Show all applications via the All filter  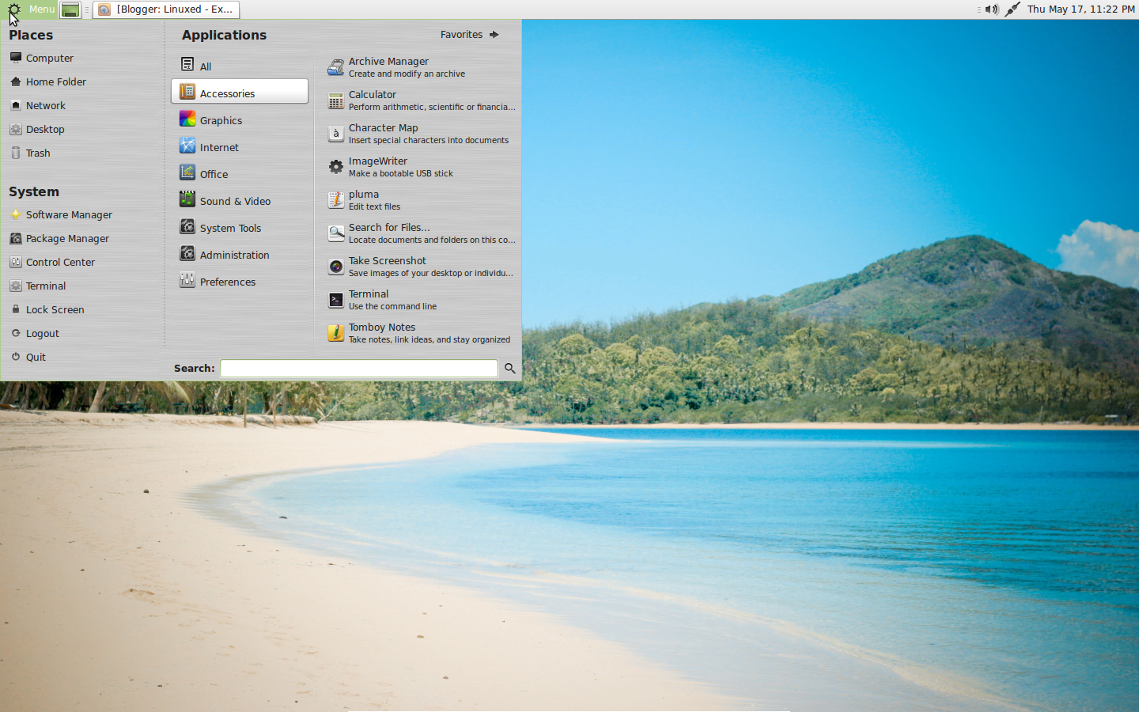[x=206, y=66]
